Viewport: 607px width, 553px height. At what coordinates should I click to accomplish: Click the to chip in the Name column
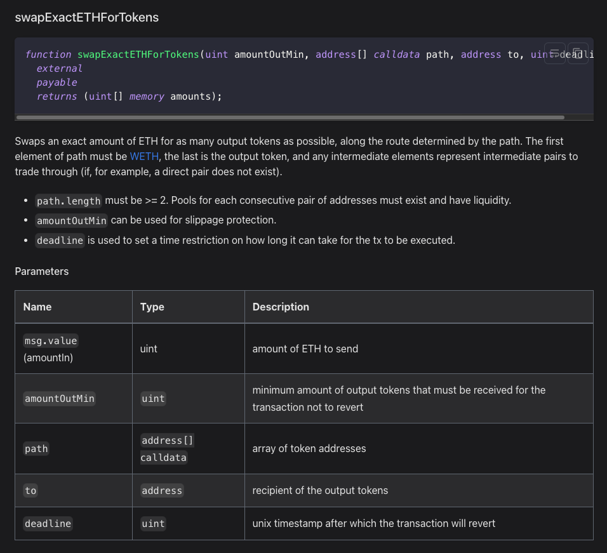click(30, 490)
